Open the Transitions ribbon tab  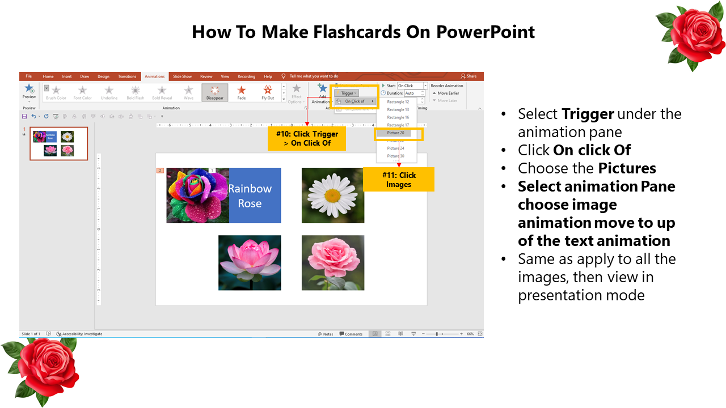pos(127,76)
